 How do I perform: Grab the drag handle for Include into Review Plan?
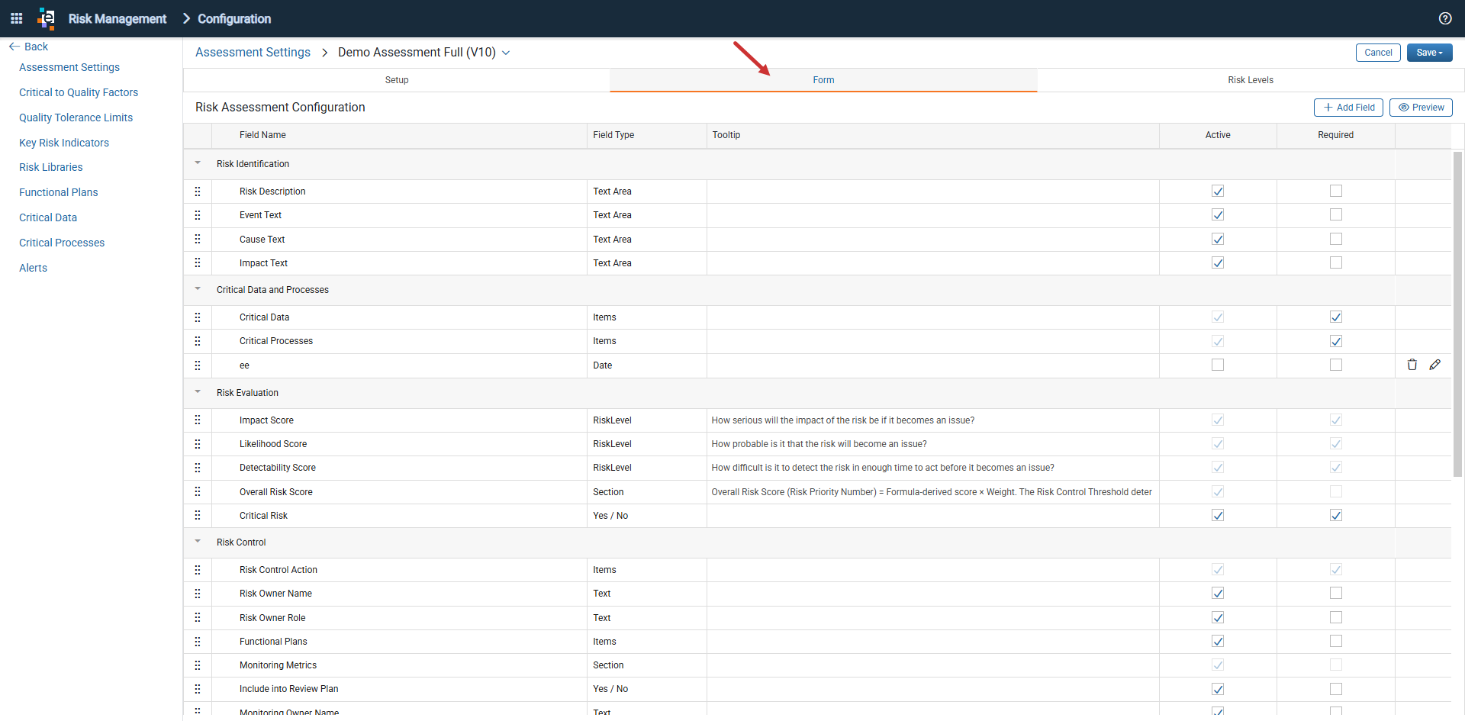pyautogui.click(x=198, y=689)
